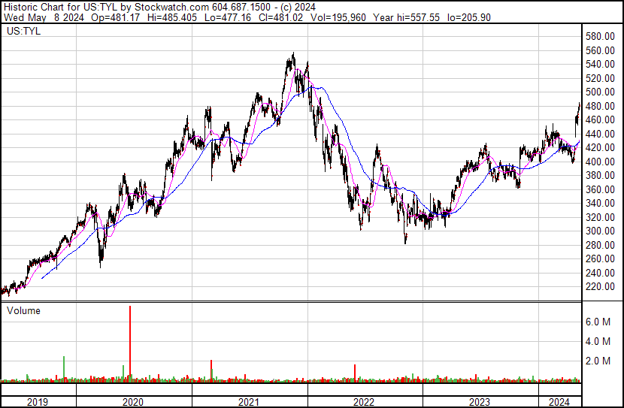Click the high value 'Hi=485.405'
624x408 pixels.
pos(172,17)
